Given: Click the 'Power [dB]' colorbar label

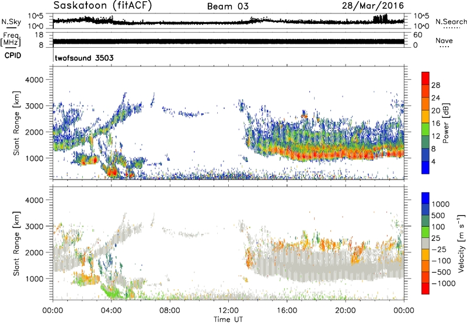Looking at the screenshot, I should click(445, 123).
